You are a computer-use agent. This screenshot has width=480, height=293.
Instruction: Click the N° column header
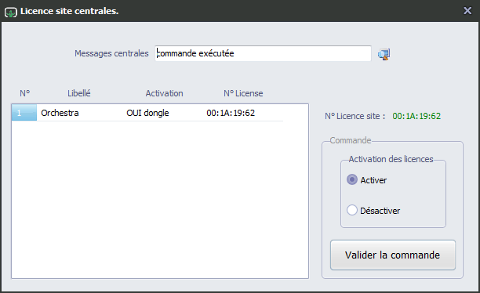pos(25,93)
